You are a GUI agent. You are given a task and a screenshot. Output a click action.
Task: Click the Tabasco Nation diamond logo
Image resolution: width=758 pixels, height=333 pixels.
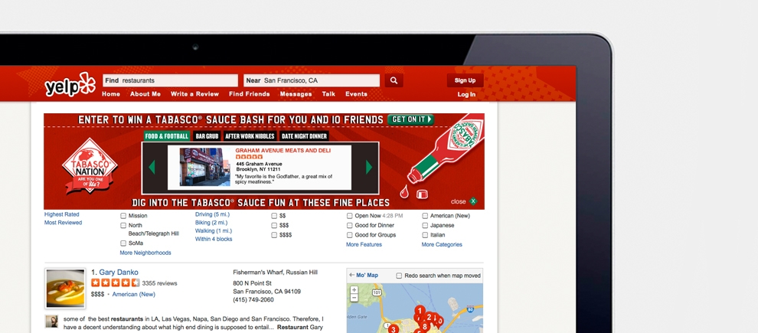(x=90, y=166)
